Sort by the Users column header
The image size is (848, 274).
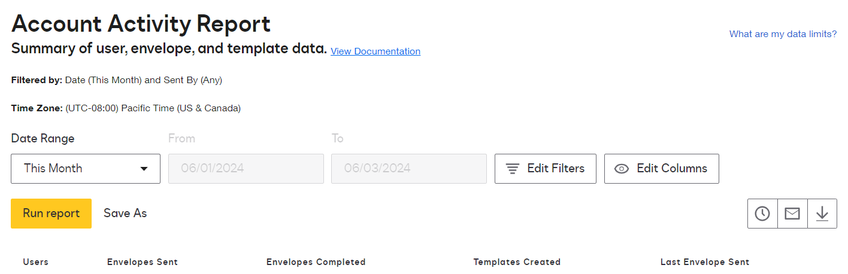coord(36,262)
